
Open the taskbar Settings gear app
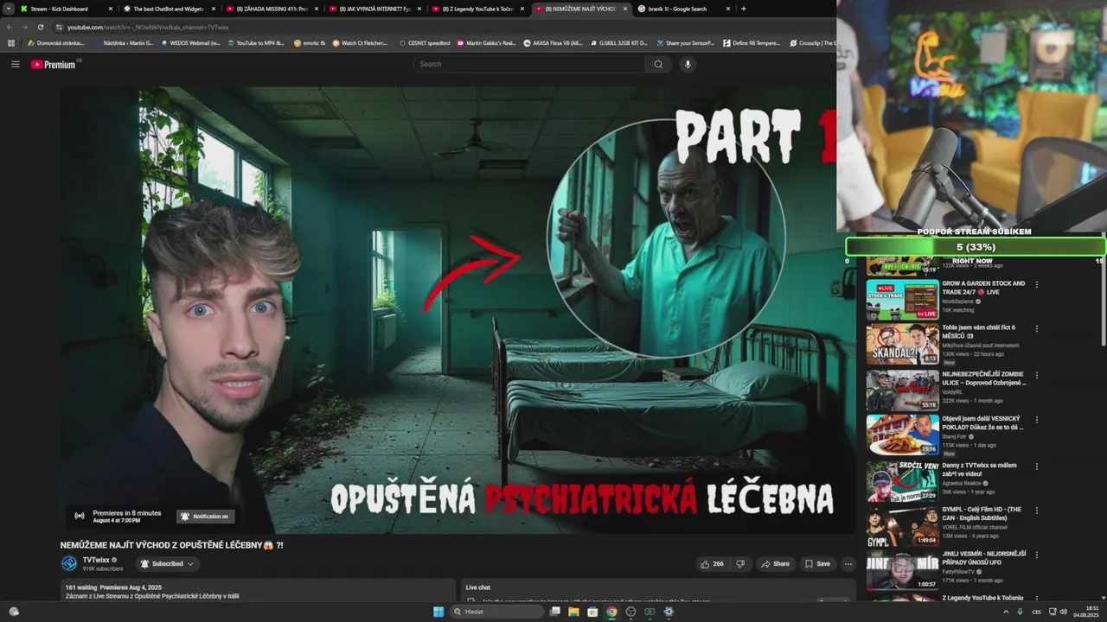[669, 612]
